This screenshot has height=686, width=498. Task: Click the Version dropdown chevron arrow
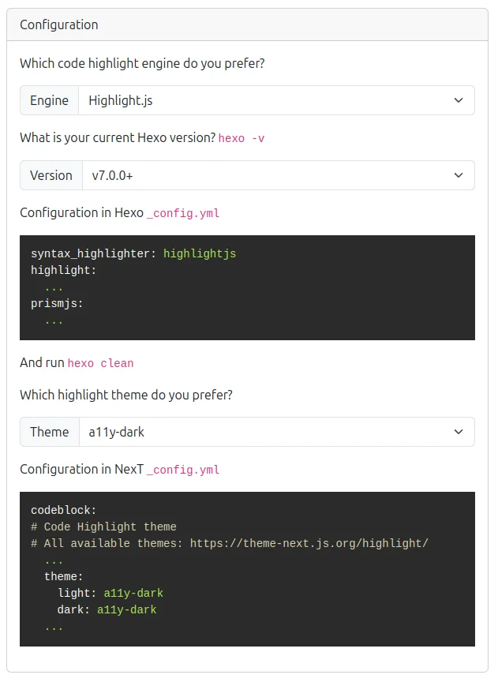459,175
